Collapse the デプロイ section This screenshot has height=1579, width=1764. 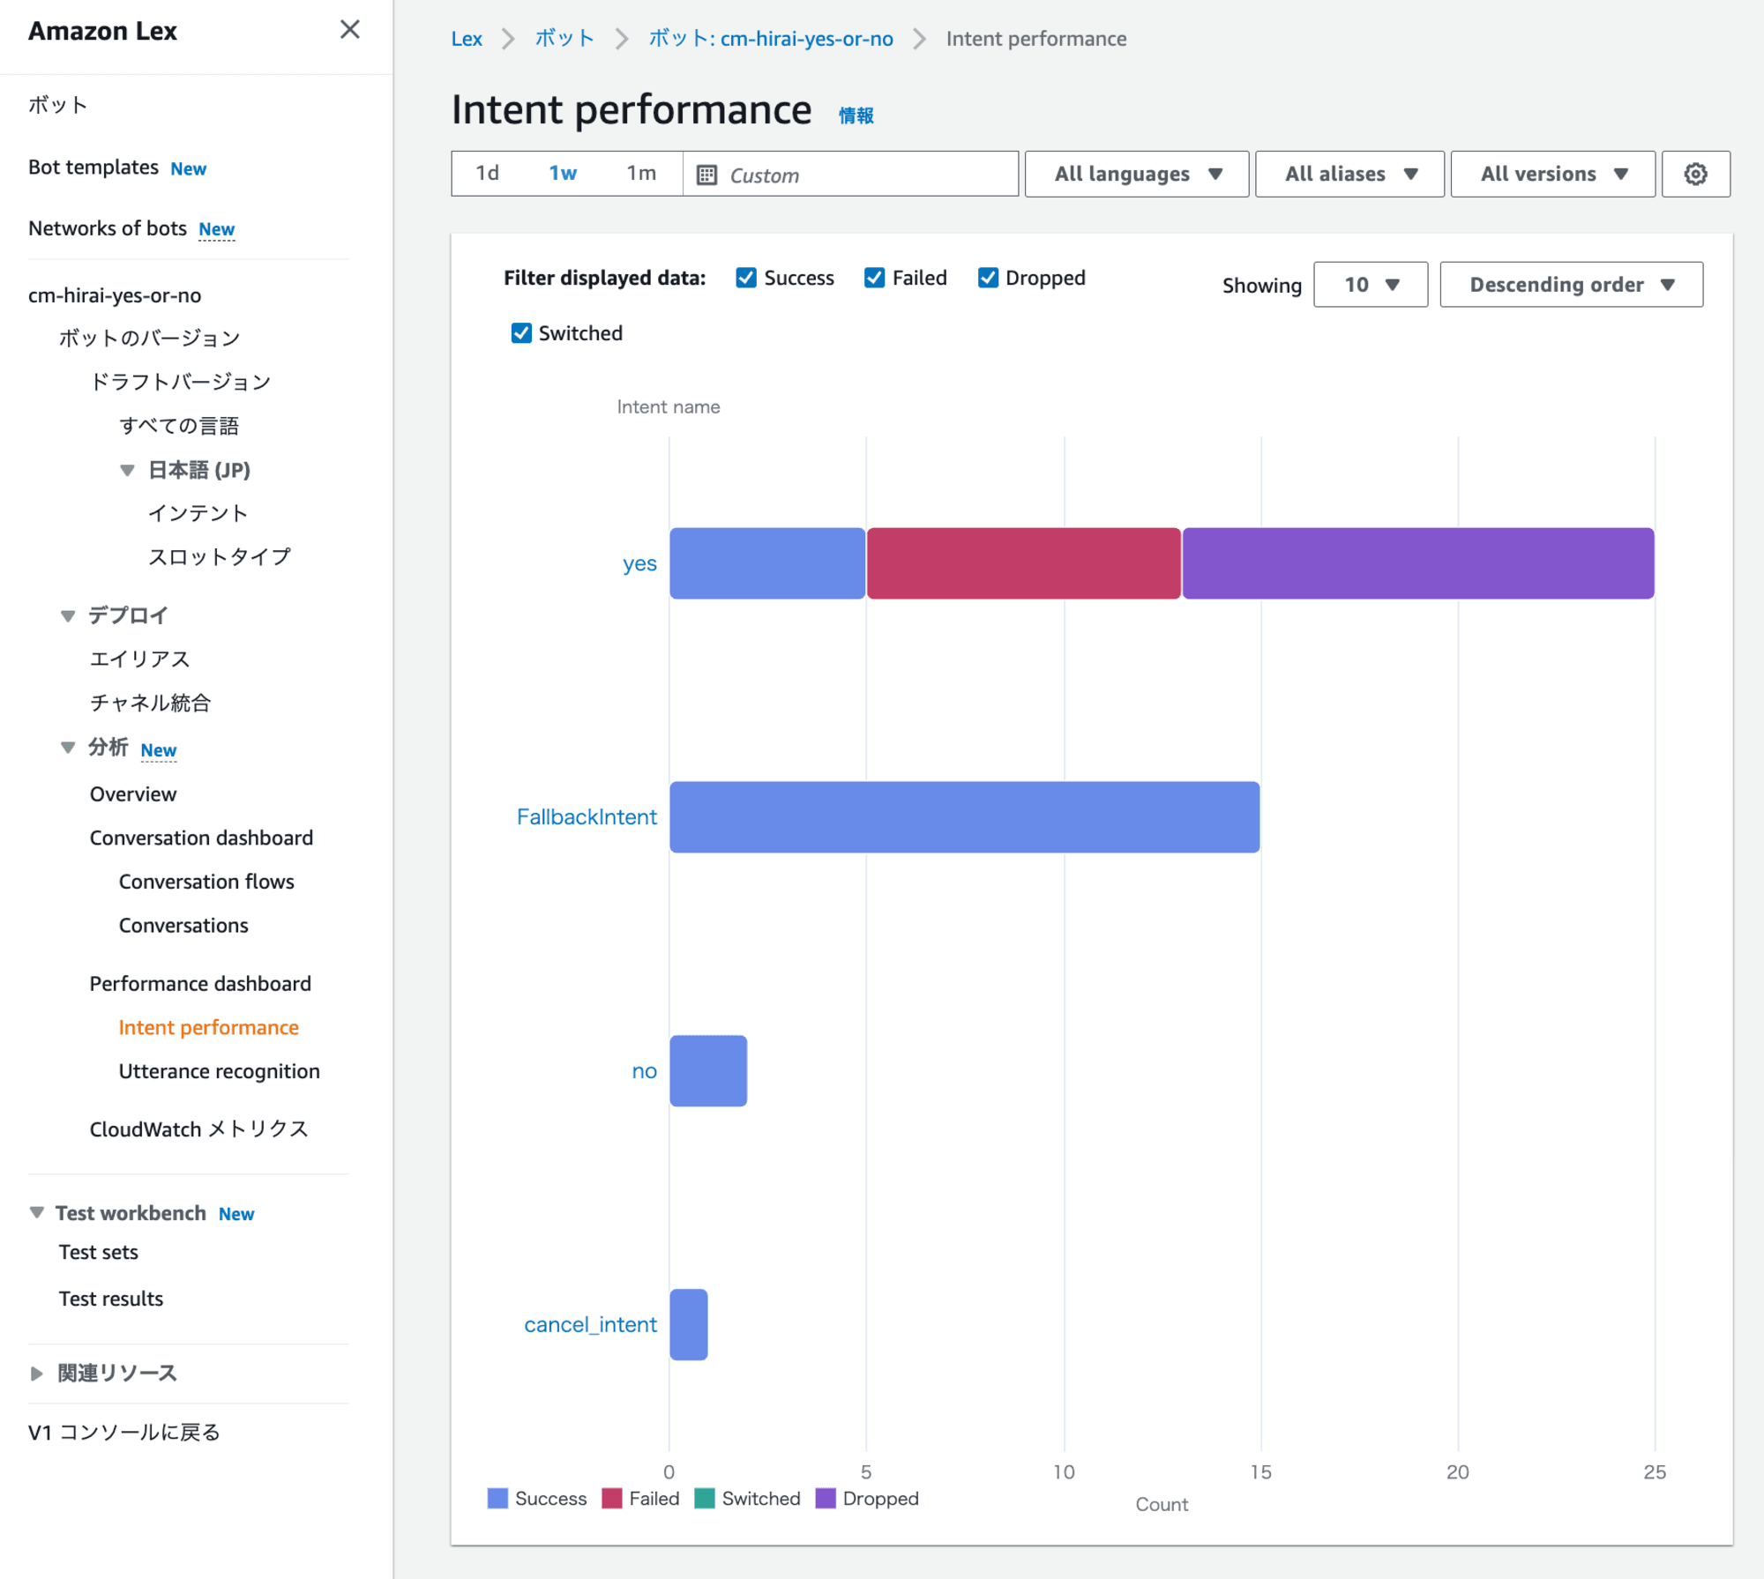[x=68, y=615]
